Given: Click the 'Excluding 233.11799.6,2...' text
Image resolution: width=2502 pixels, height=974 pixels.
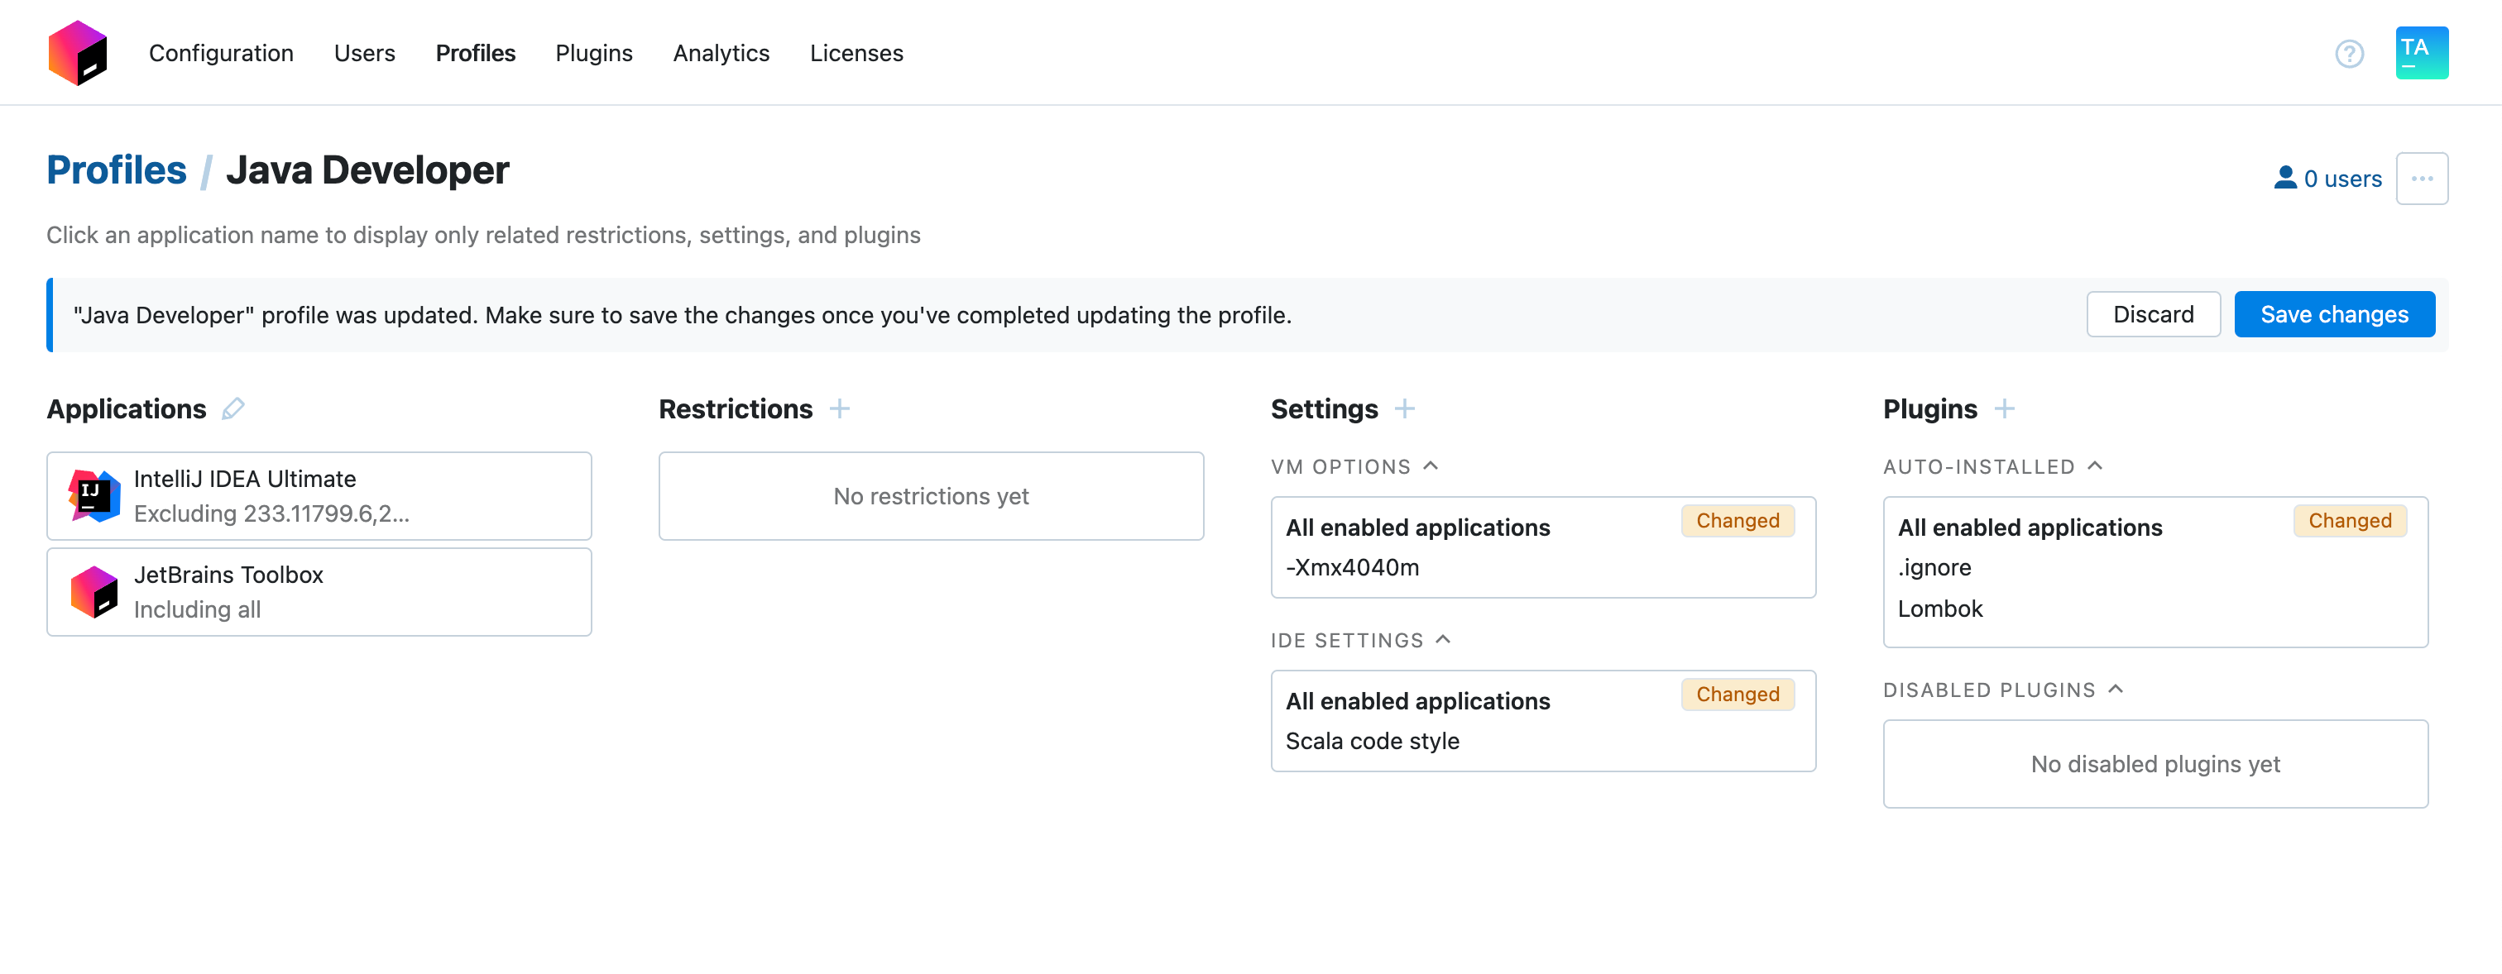Looking at the screenshot, I should coord(271,513).
